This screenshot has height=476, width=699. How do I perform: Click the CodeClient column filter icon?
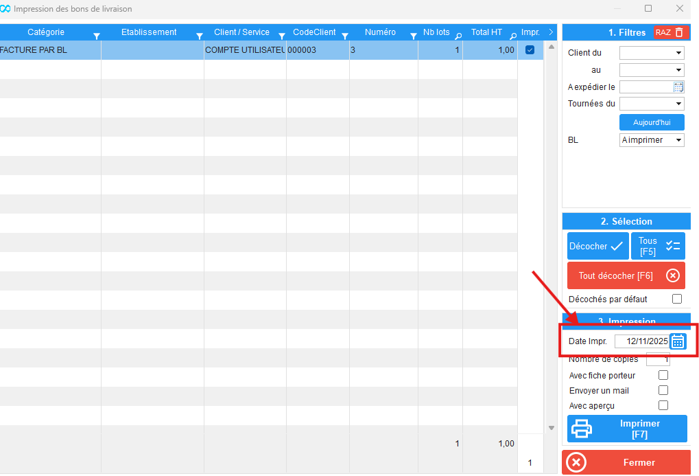click(345, 36)
